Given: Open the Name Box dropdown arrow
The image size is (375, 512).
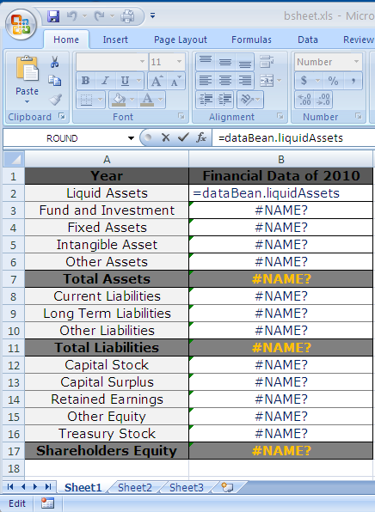Looking at the screenshot, I should coord(131,138).
